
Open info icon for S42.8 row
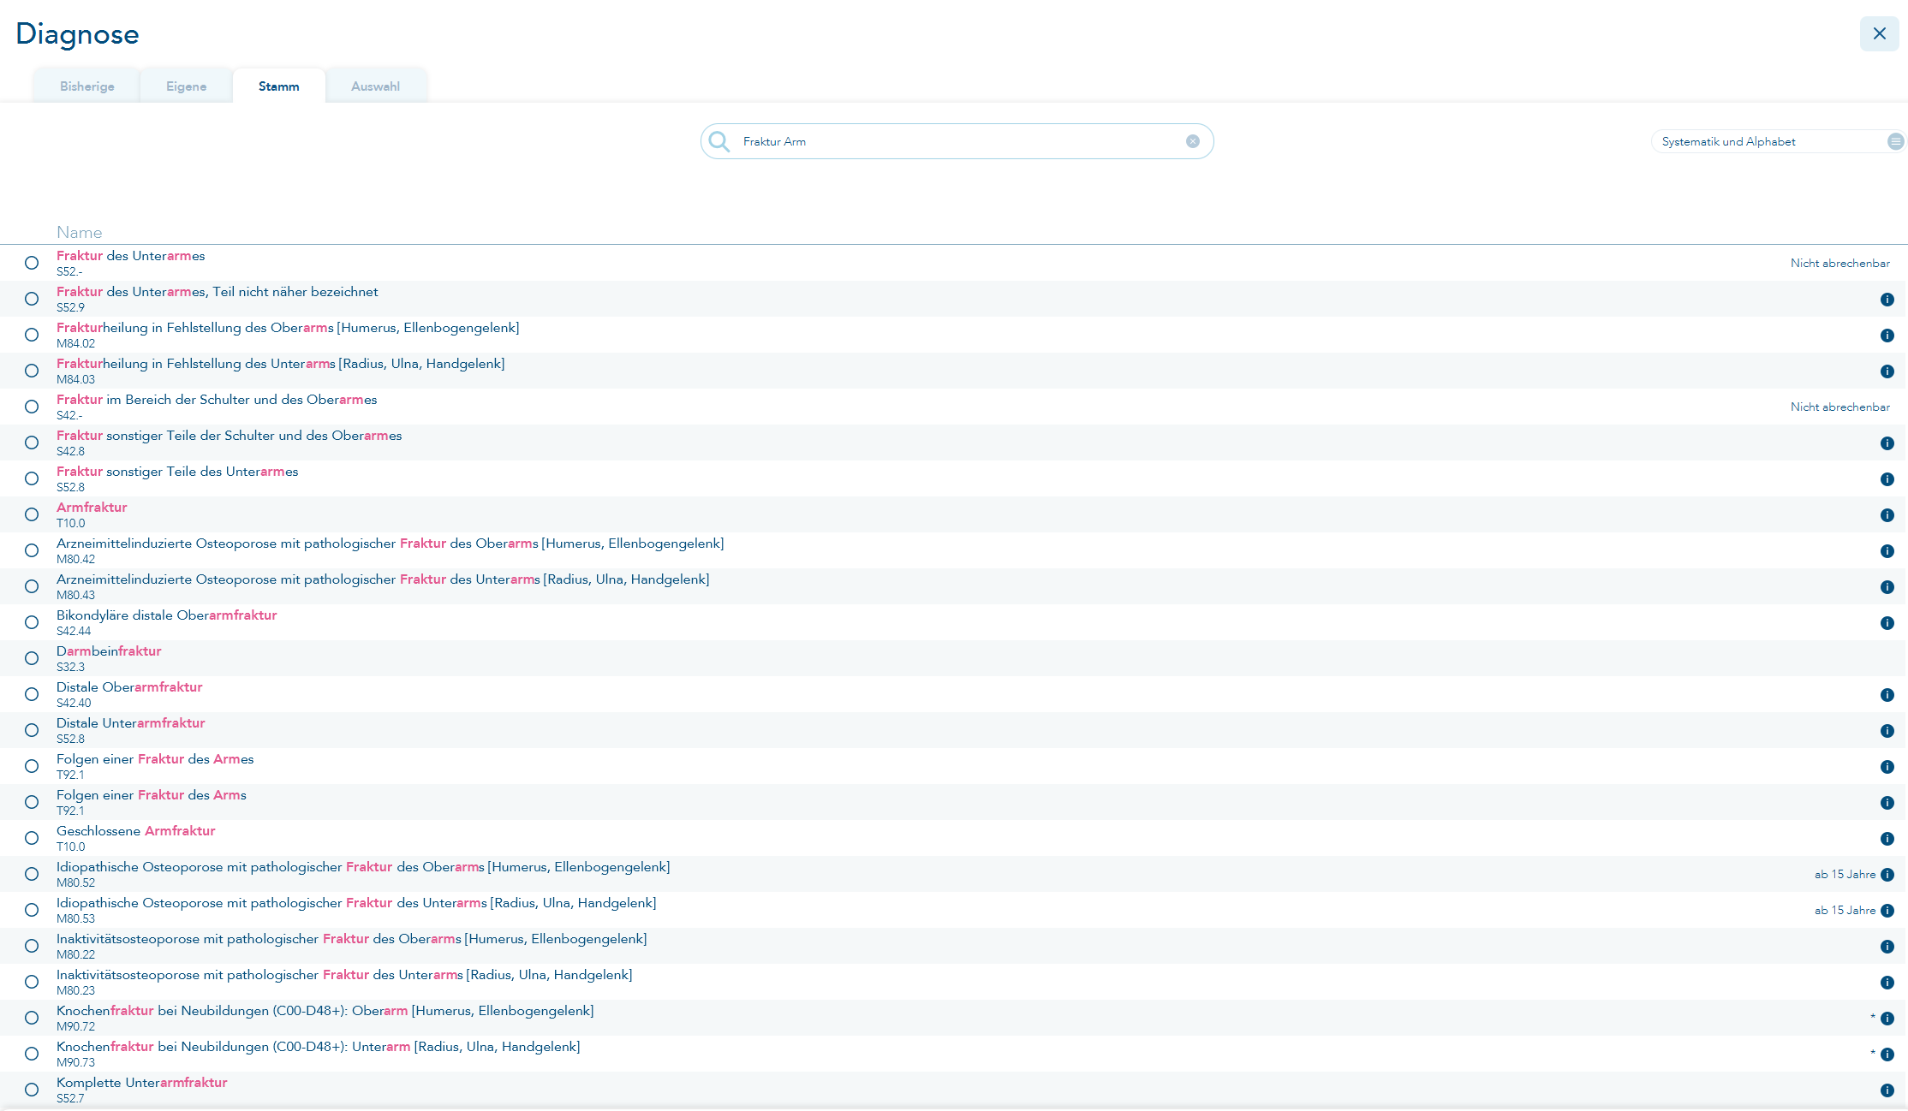point(1887,443)
